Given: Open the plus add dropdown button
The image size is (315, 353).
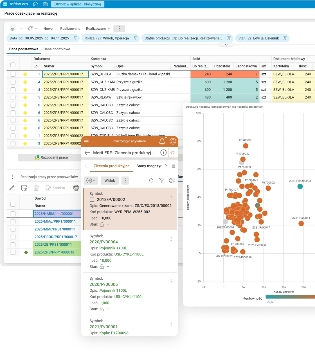Looking at the screenshot, I should 91,180.
